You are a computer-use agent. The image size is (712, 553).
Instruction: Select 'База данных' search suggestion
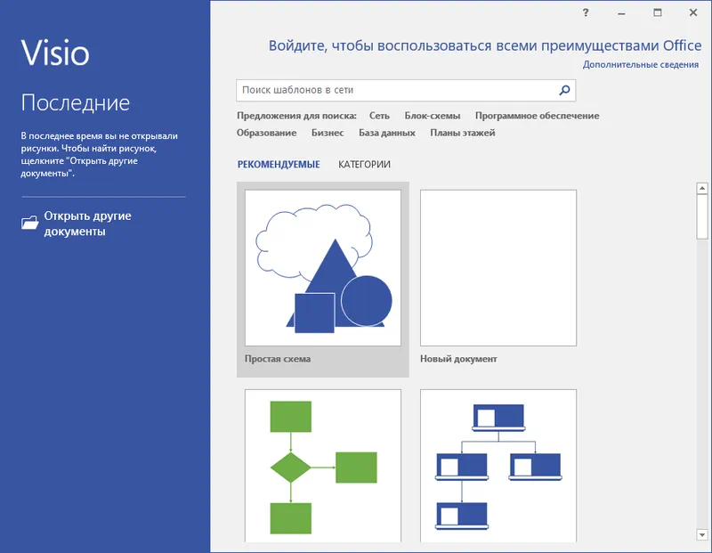tap(387, 133)
